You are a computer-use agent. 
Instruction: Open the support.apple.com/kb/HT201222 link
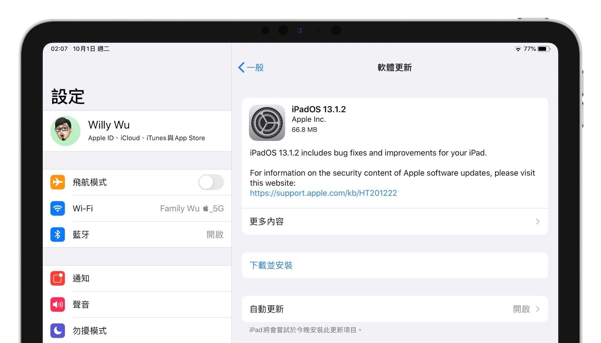(323, 193)
